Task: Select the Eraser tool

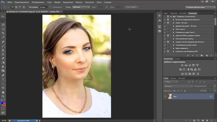Action: coord(3,58)
